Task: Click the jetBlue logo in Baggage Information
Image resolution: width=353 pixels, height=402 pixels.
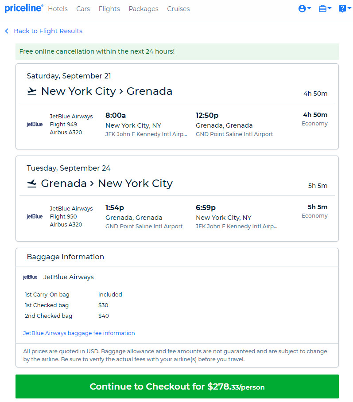Action: 30,277
